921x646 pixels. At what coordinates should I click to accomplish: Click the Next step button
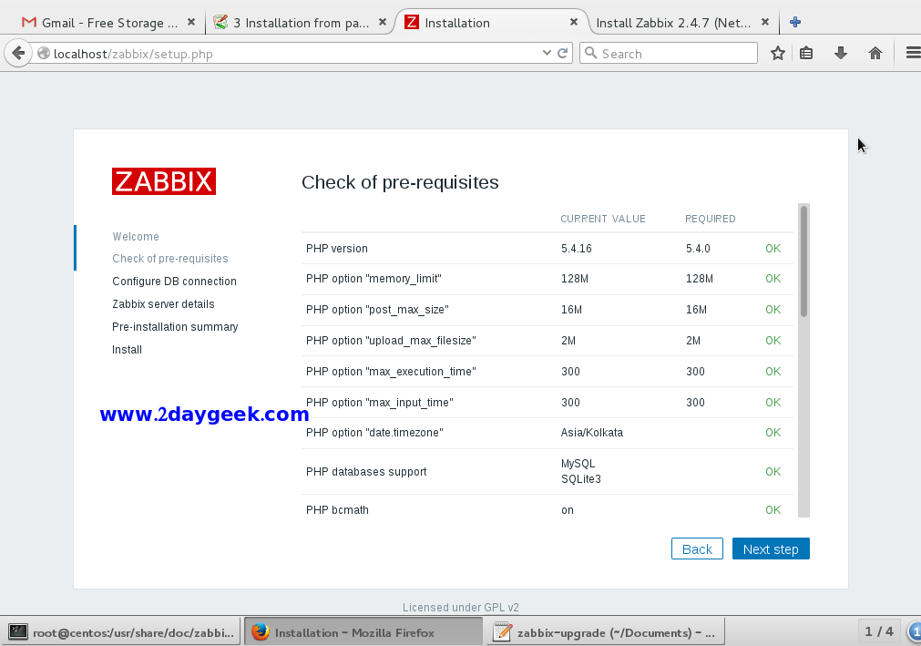point(771,549)
